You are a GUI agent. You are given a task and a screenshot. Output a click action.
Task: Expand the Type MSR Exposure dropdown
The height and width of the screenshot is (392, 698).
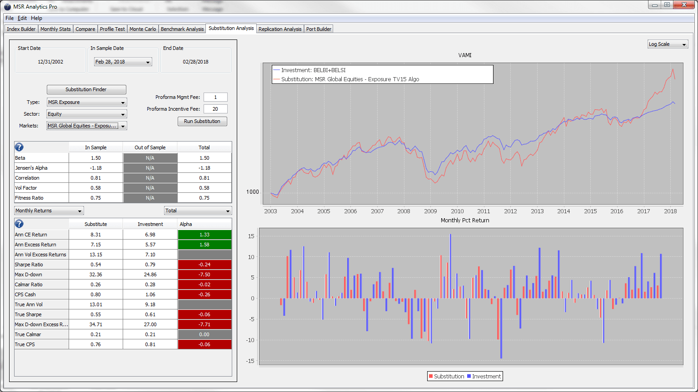pyautogui.click(x=87, y=103)
